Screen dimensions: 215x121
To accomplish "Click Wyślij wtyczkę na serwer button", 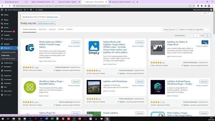I will coord(46,23).
